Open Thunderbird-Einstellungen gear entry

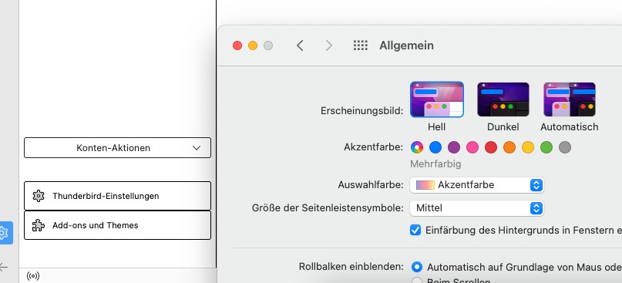point(117,196)
